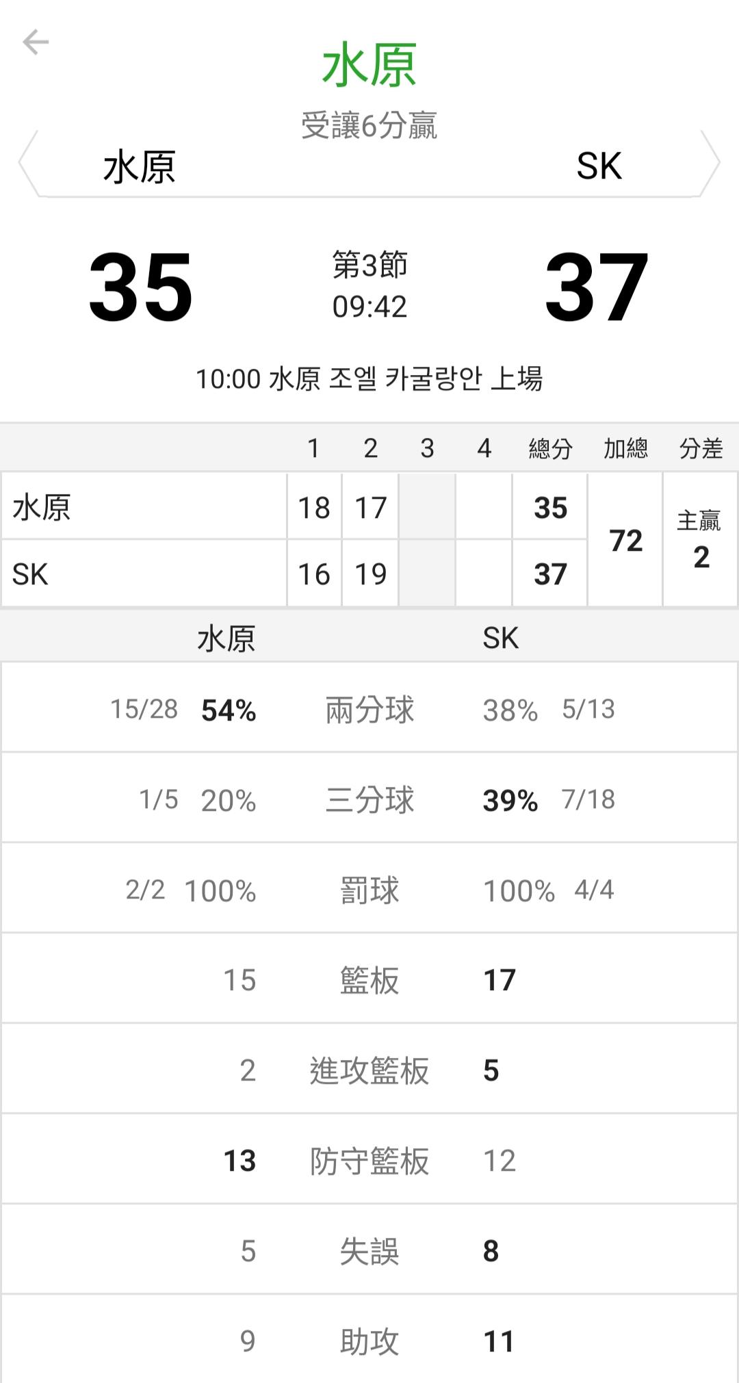Viewport: 739px width, 1383px height.
Task: Select the 分差 column header
Action: [701, 449]
